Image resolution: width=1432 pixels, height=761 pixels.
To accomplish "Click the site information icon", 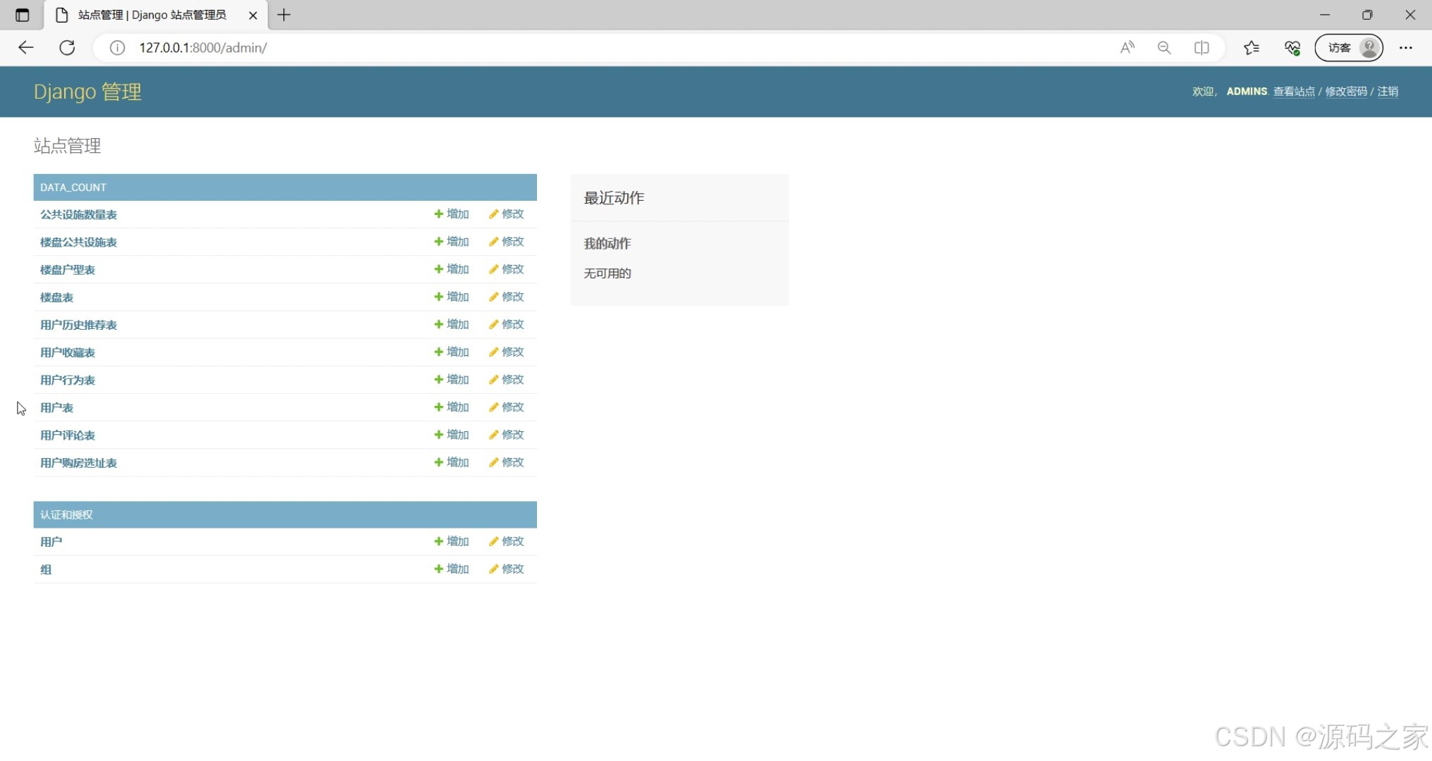I will (117, 47).
